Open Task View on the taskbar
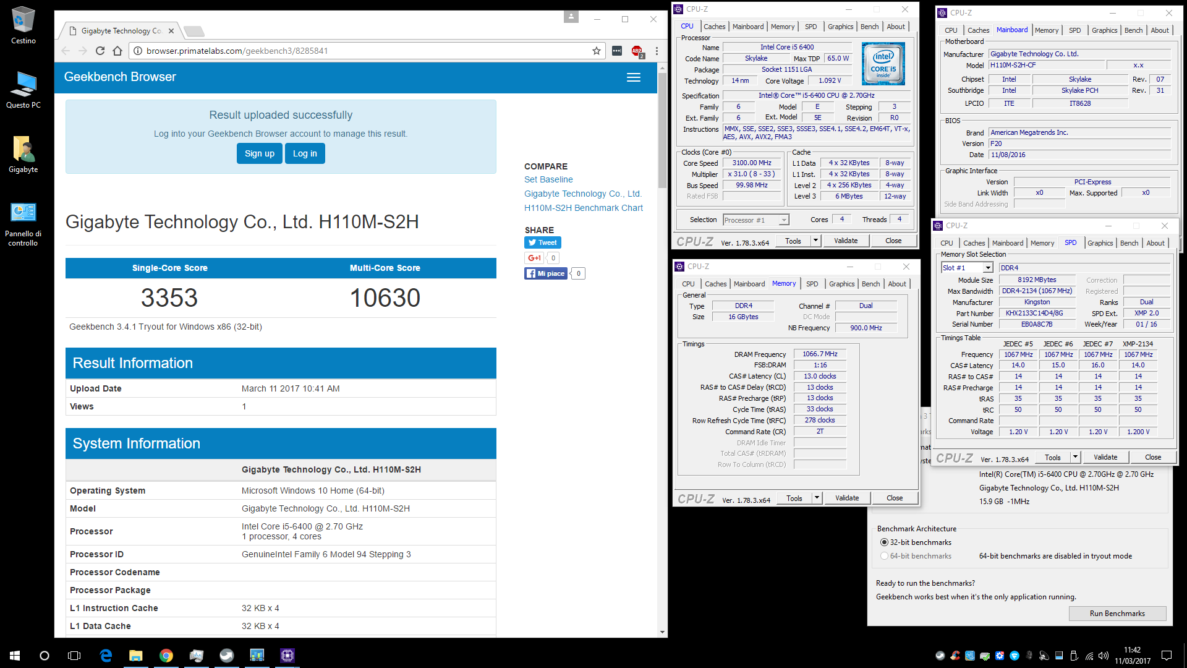 point(74,656)
